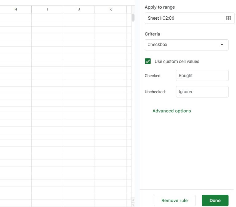Viewport: 236px width, 207px height.
Task: Select column K header
Action: click(111, 9)
